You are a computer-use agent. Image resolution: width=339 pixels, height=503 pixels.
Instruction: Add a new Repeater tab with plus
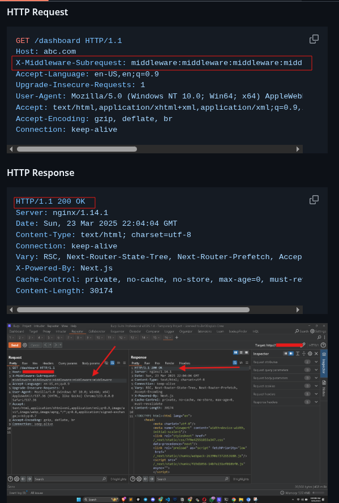click(177, 337)
